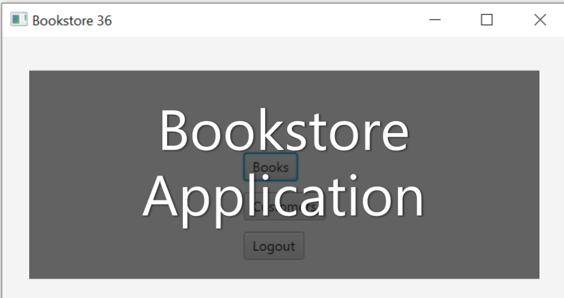Click the large "Bookstore" heading word
This screenshot has height=298, width=564.
[284, 130]
